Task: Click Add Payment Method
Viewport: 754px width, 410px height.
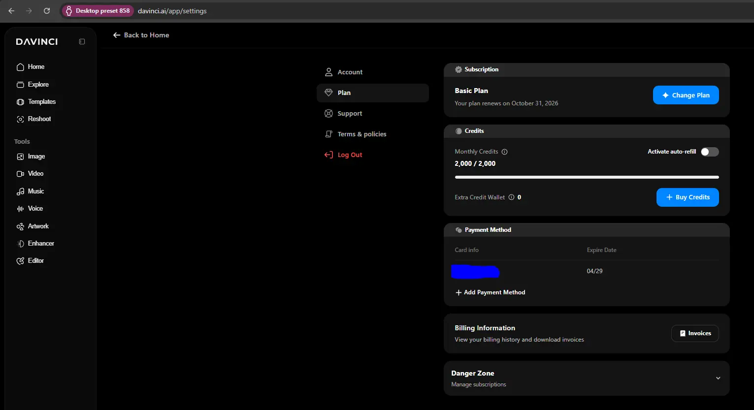Action: (490, 292)
